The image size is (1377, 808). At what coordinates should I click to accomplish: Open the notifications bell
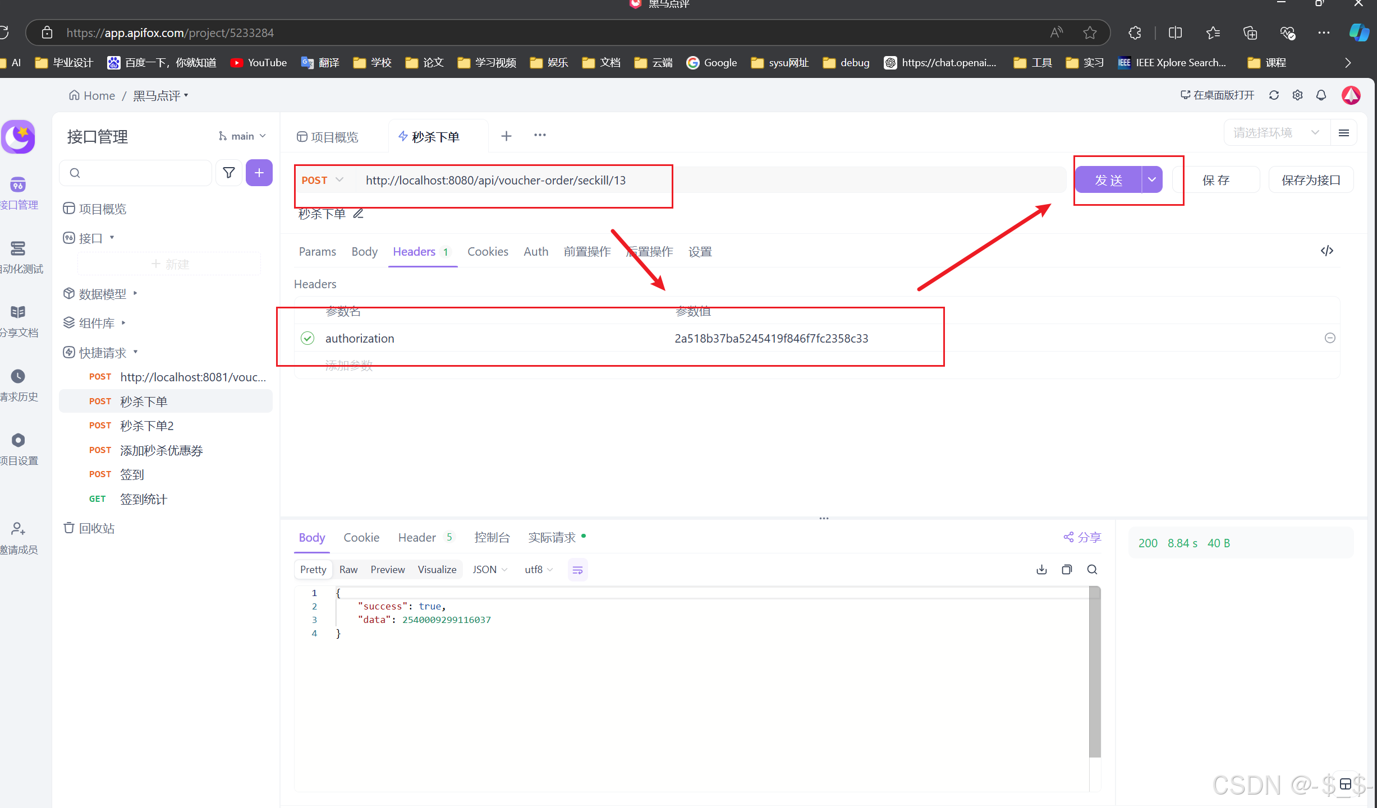pyautogui.click(x=1321, y=95)
